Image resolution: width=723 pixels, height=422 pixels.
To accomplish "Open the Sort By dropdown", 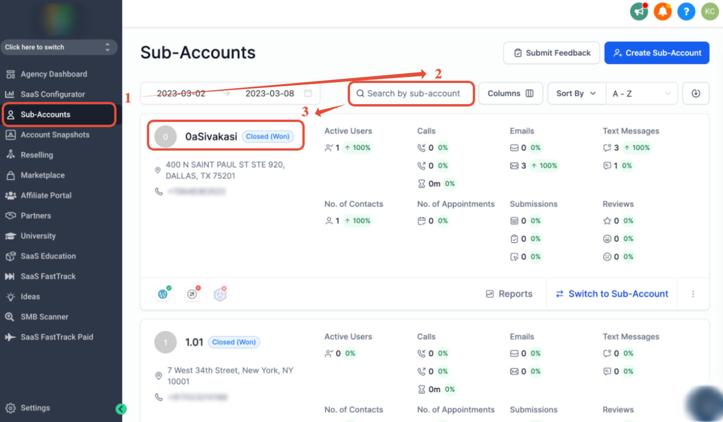I will pos(576,93).
